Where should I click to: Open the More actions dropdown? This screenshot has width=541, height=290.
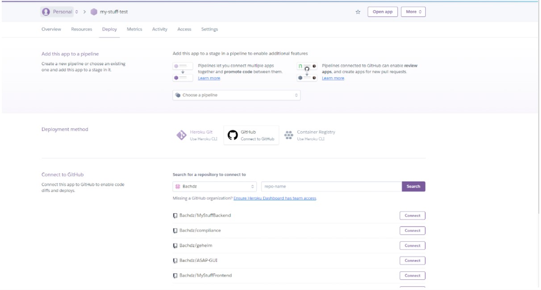pyautogui.click(x=413, y=12)
